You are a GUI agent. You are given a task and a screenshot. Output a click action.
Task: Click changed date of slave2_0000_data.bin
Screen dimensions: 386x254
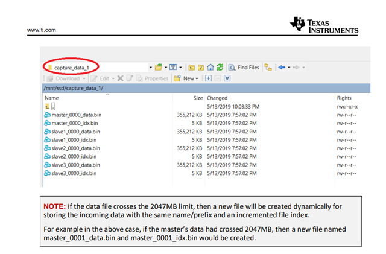232,148
